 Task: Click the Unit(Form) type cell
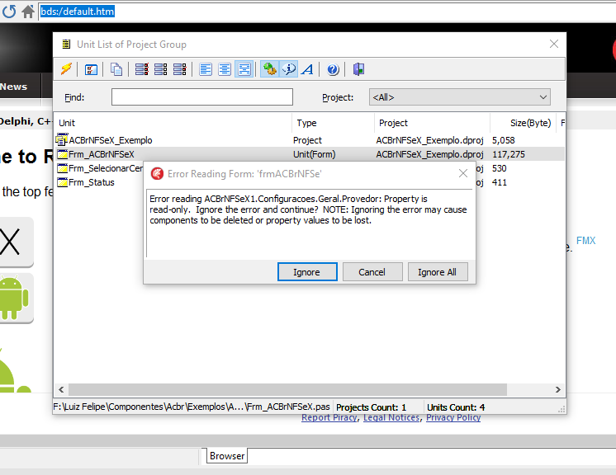tap(315, 154)
